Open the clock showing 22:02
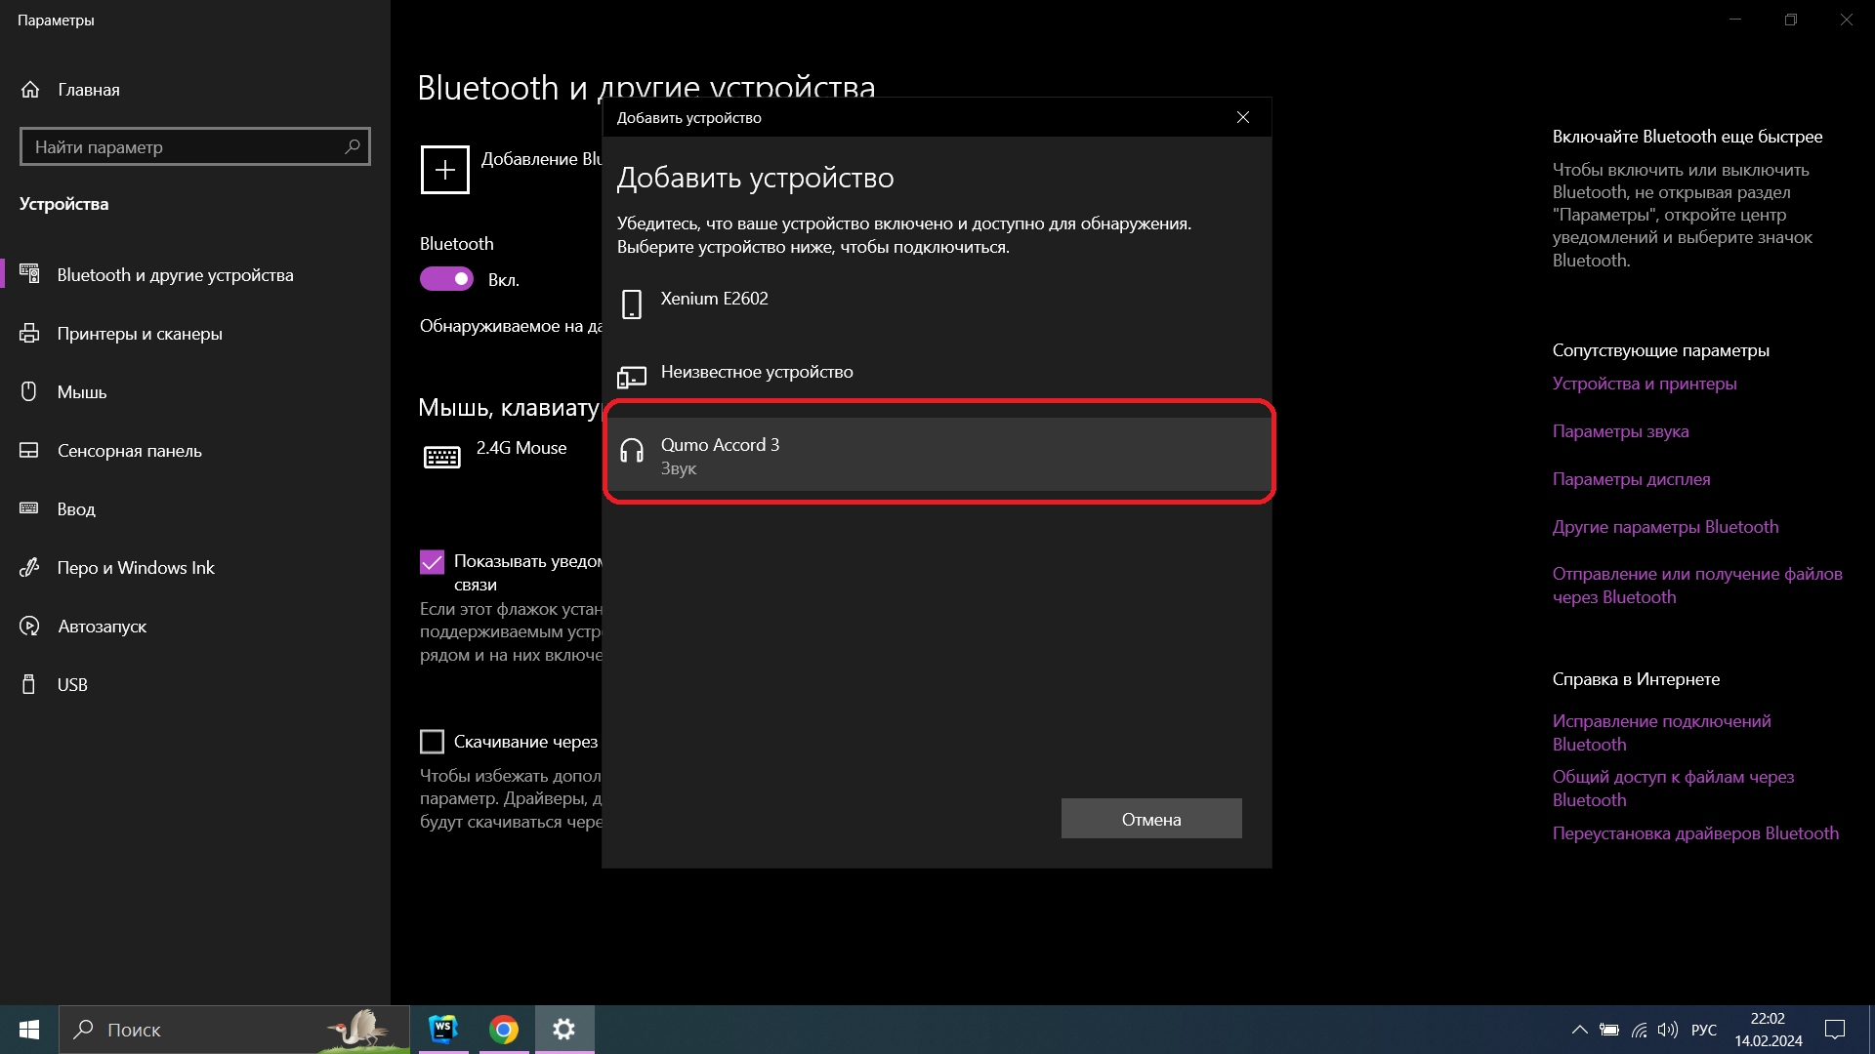This screenshot has height=1054, width=1875. [x=1769, y=1030]
